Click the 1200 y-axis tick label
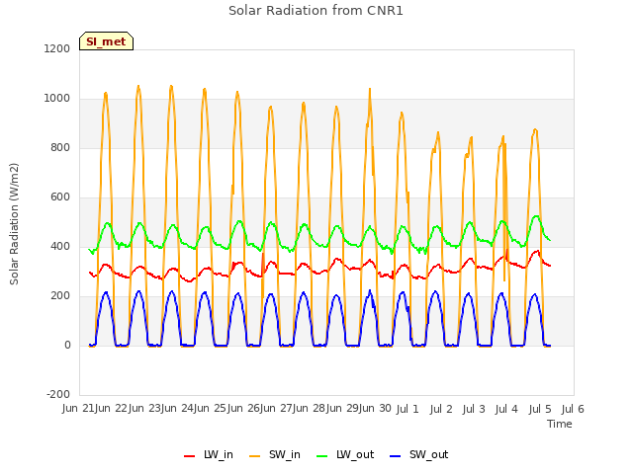This screenshot has width=633, height=474. point(57,48)
